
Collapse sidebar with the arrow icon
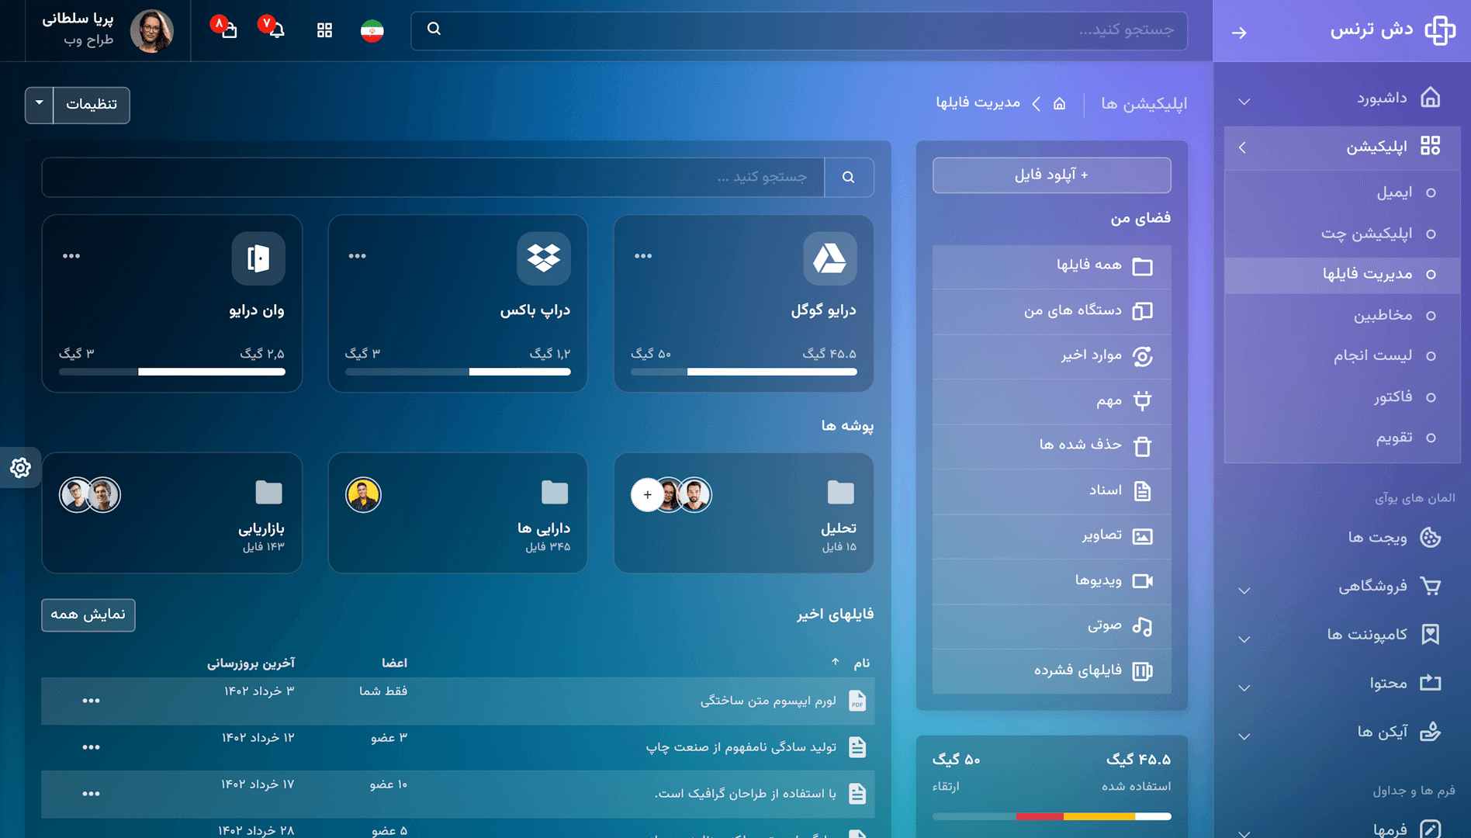pyautogui.click(x=1239, y=33)
